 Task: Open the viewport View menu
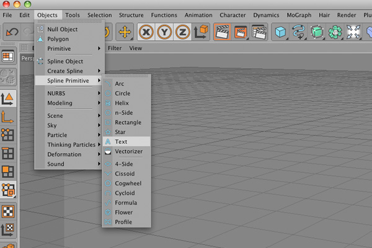135,48
